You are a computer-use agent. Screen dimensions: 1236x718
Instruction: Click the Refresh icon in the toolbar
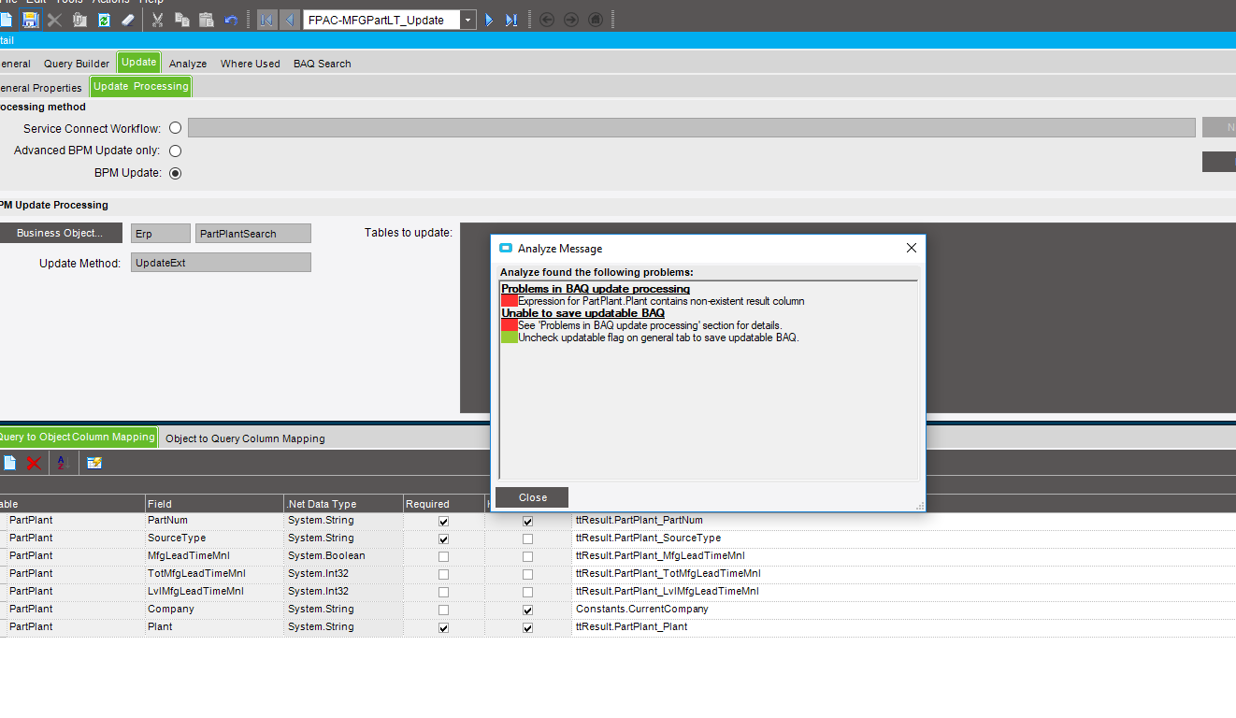(104, 20)
